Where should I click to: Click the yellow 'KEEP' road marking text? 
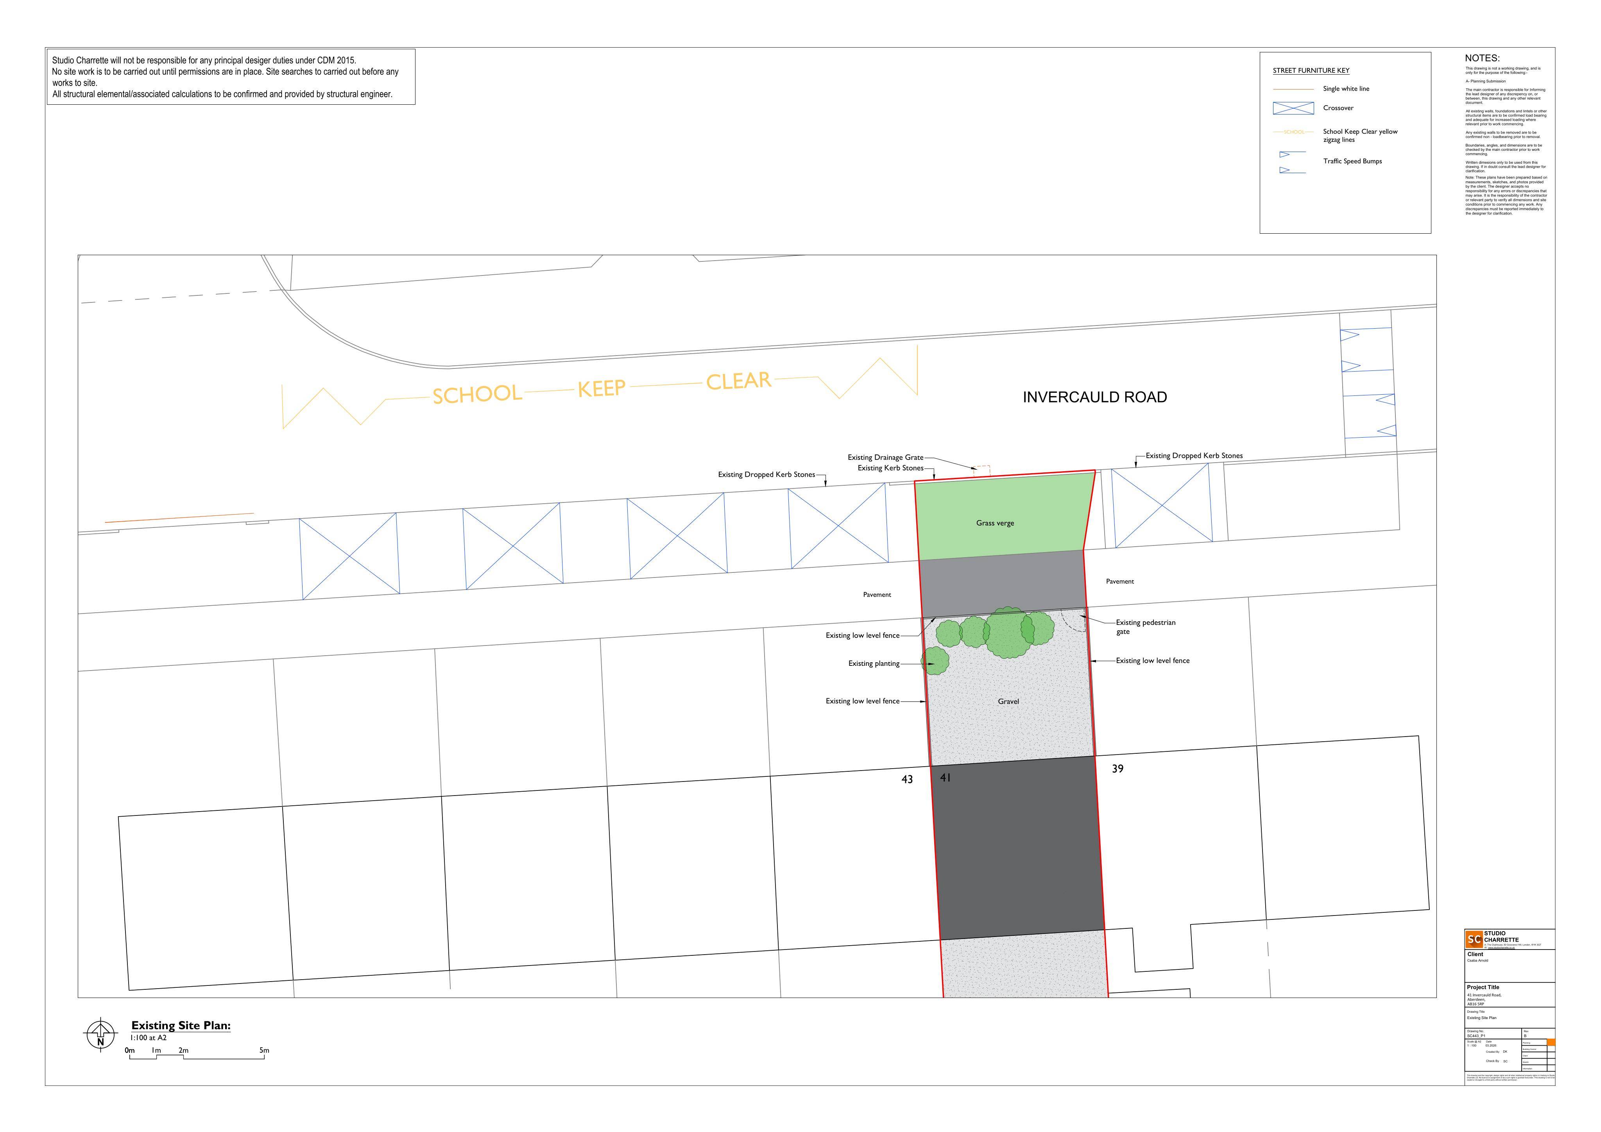pyautogui.click(x=601, y=388)
